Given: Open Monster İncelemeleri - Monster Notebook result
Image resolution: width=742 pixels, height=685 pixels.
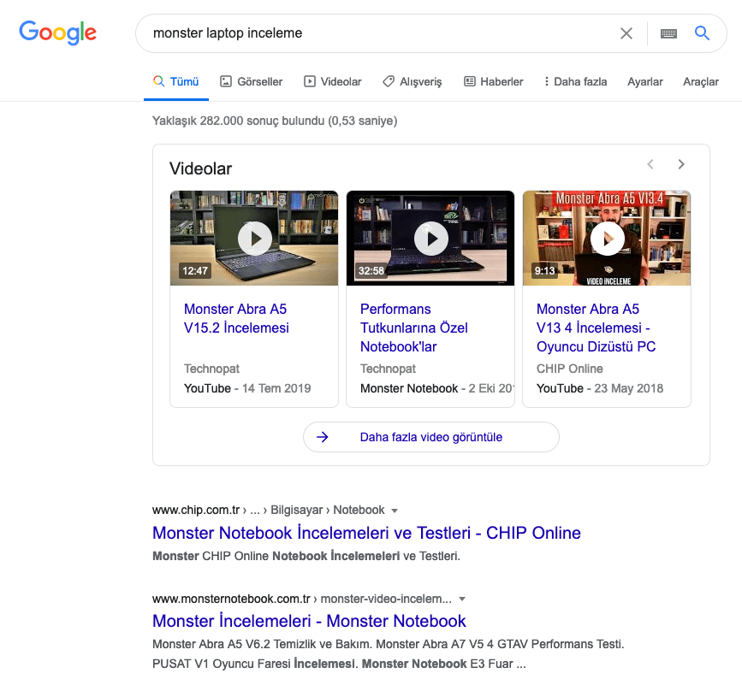Looking at the screenshot, I should point(309,621).
